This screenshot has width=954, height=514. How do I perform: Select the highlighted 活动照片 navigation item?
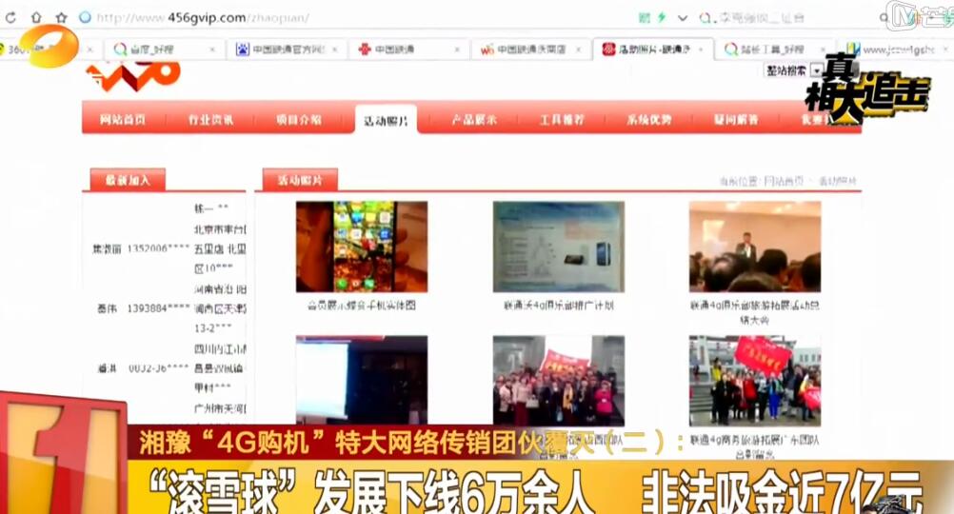coord(386,121)
